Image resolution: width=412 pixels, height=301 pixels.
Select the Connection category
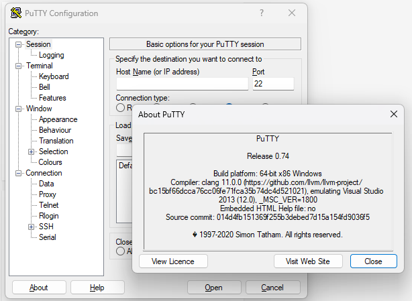point(44,173)
